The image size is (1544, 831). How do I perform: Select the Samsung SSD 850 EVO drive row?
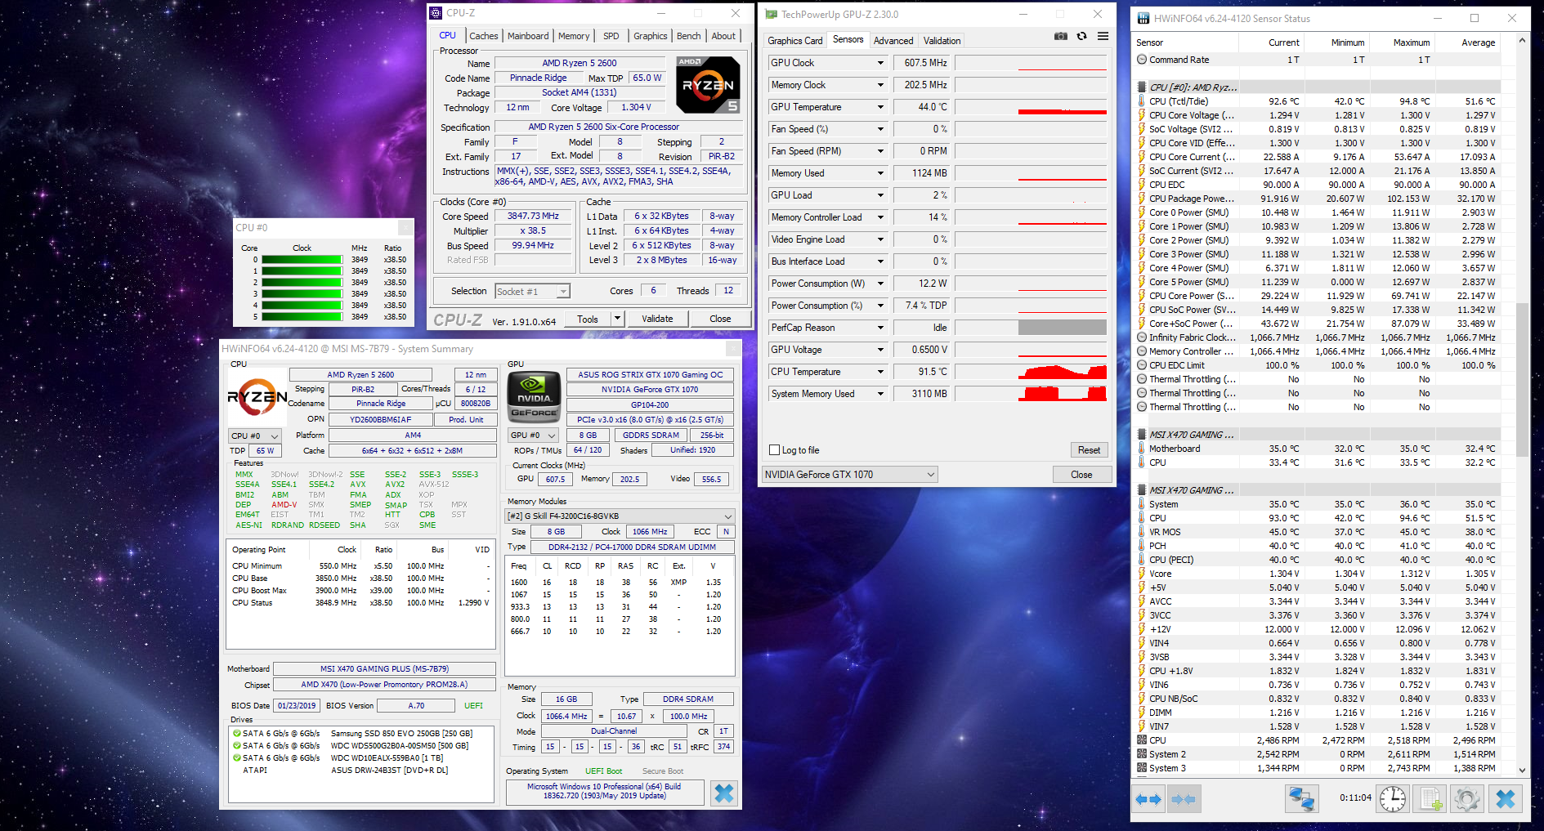point(361,733)
